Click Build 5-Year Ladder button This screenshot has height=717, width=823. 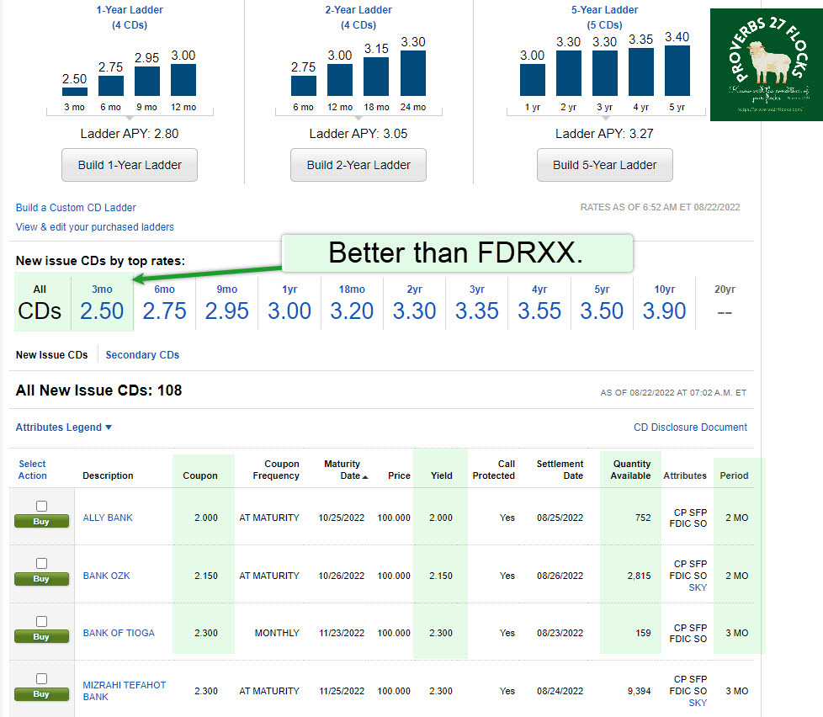tap(604, 165)
